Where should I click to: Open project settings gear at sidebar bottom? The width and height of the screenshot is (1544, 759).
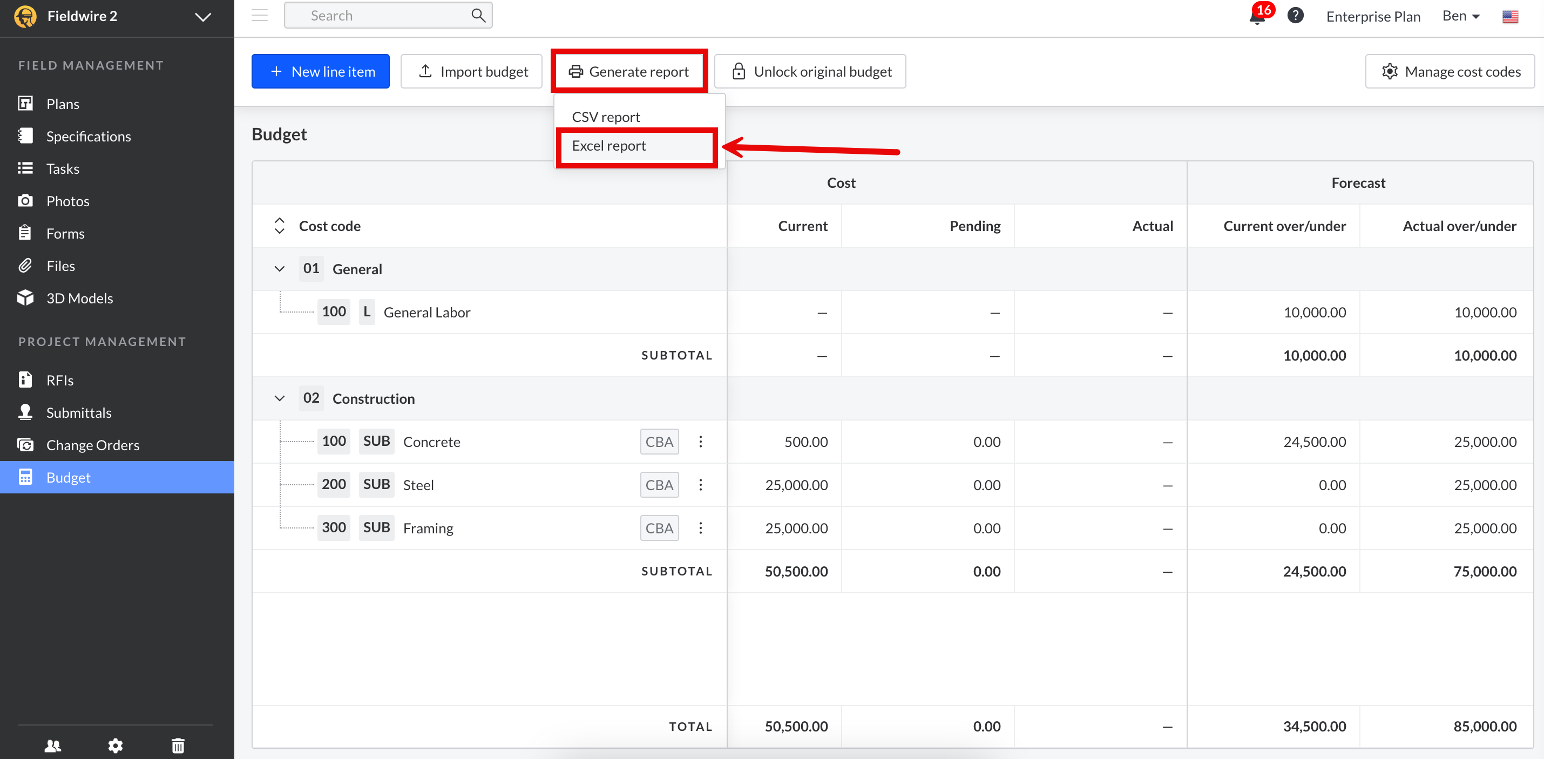coord(115,745)
